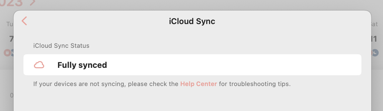Click the dimmed year text behind the sheet

tap(11, 3)
